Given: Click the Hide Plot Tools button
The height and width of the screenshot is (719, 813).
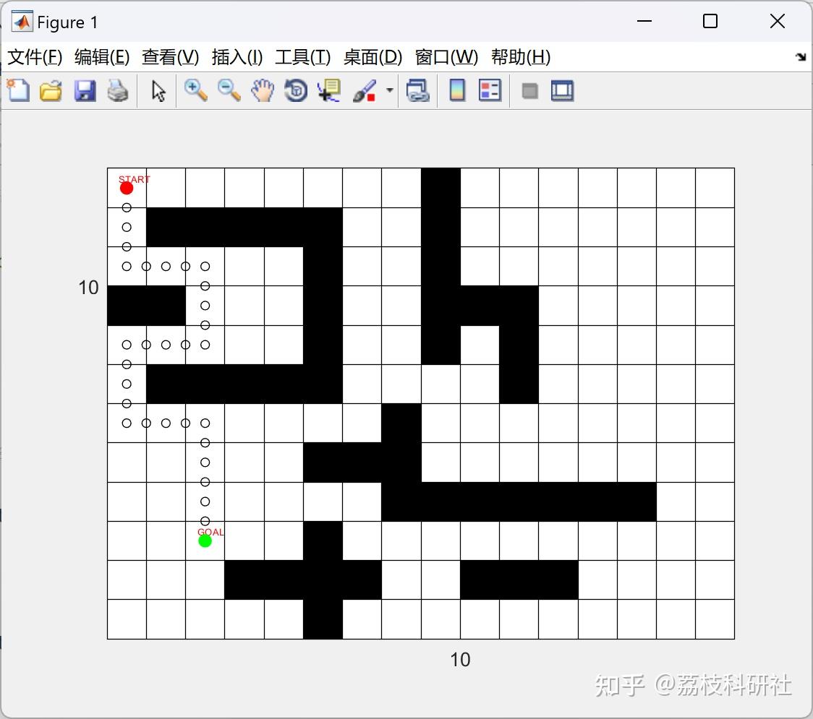Looking at the screenshot, I should (529, 90).
